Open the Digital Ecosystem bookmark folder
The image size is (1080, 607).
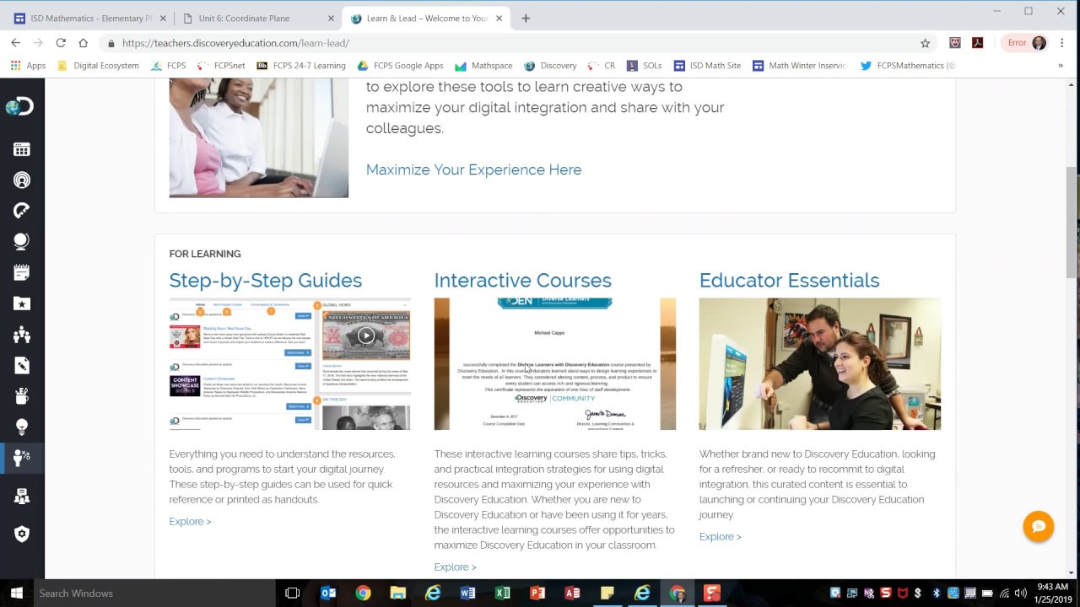tap(98, 66)
